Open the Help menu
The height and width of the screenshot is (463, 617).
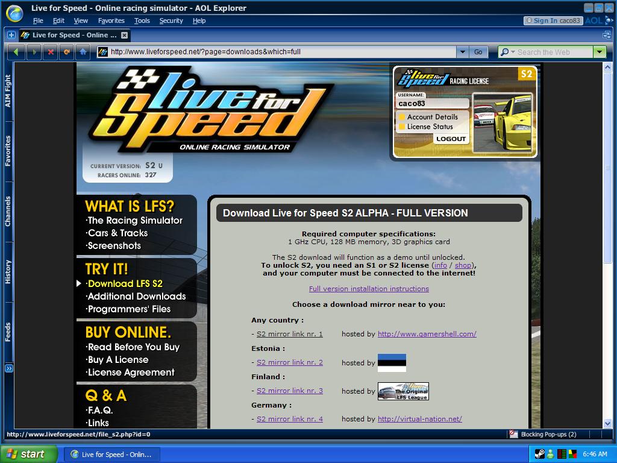pyautogui.click(x=199, y=20)
